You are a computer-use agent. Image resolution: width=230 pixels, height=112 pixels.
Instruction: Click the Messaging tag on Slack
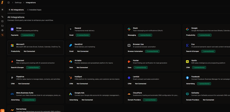tap(132, 35)
